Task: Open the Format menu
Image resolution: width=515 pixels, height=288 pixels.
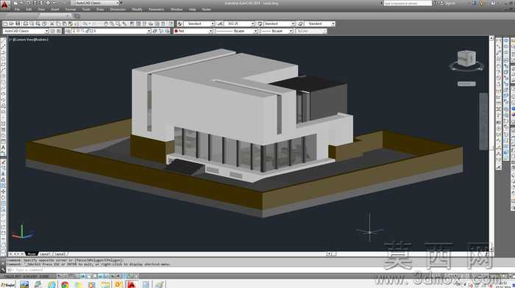Action: click(x=71, y=10)
